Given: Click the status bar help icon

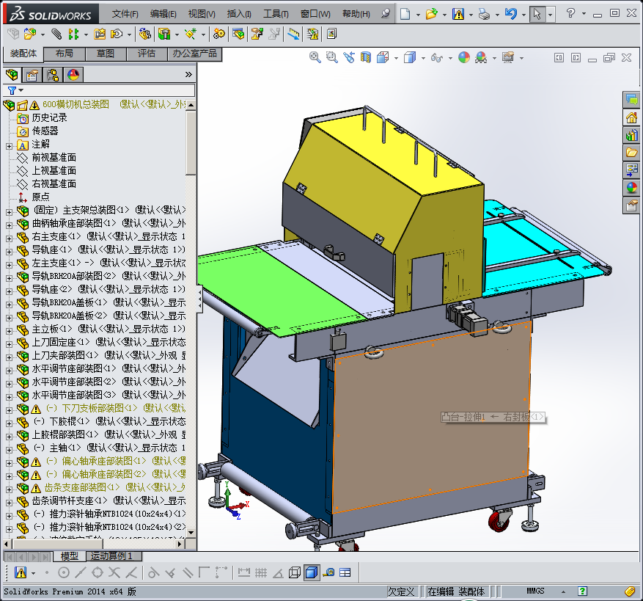Looking at the screenshot, I should (582, 591).
